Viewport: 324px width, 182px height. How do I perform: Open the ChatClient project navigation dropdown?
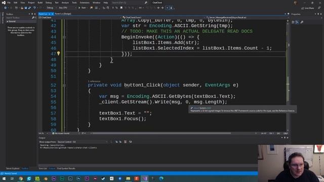pos(79,18)
